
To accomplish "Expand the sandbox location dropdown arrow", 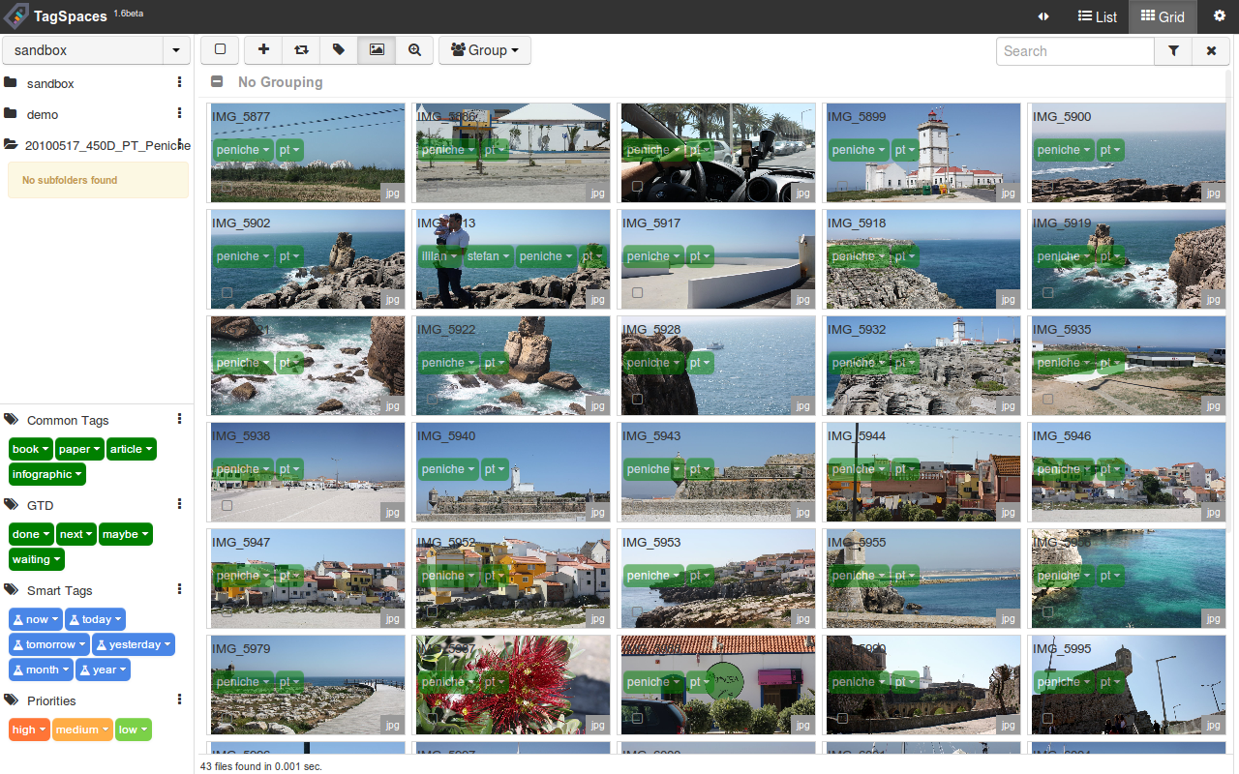I will click(x=176, y=50).
